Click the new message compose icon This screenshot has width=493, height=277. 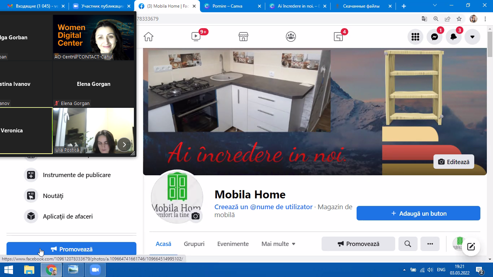tap(471, 247)
